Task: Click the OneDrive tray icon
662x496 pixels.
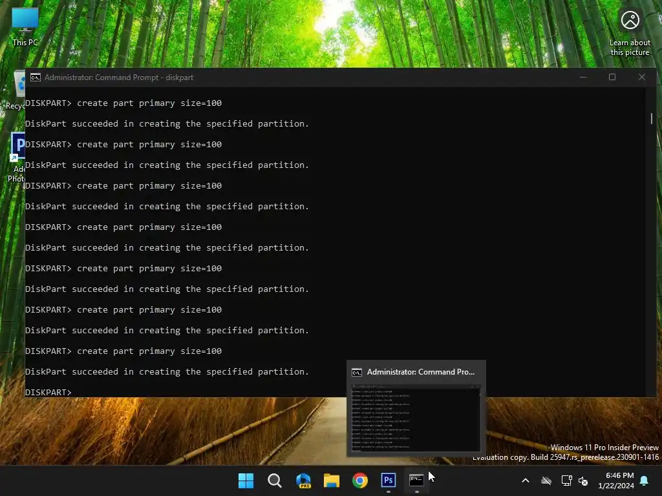Action: click(546, 480)
